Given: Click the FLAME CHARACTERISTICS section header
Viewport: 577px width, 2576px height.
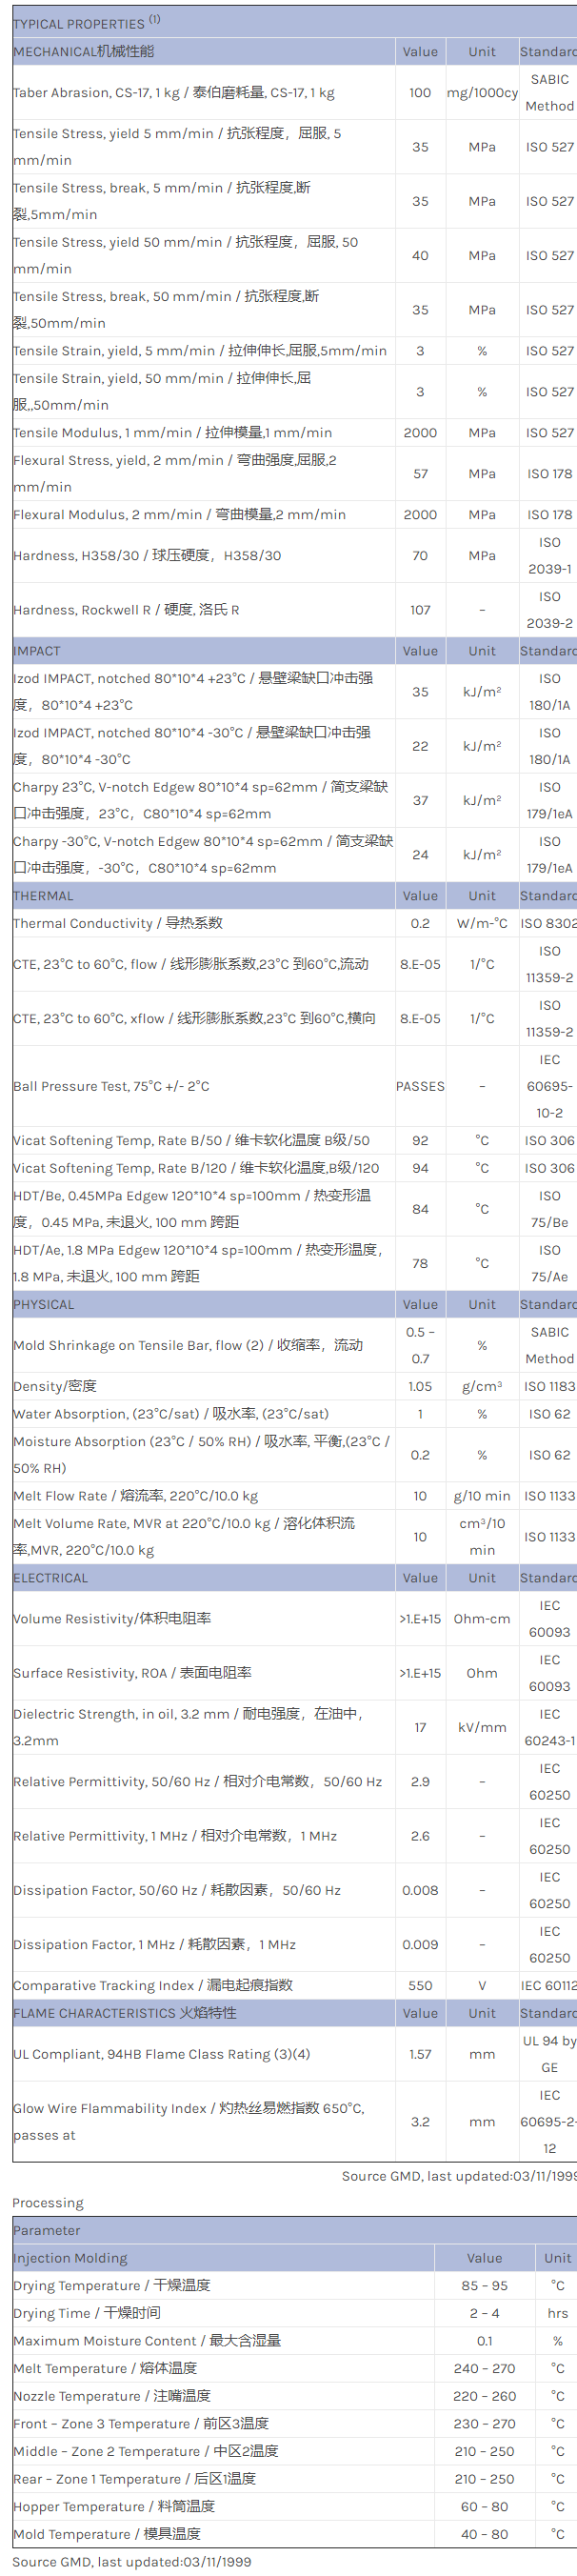Looking at the screenshot, I should (x=125, y=2013).
